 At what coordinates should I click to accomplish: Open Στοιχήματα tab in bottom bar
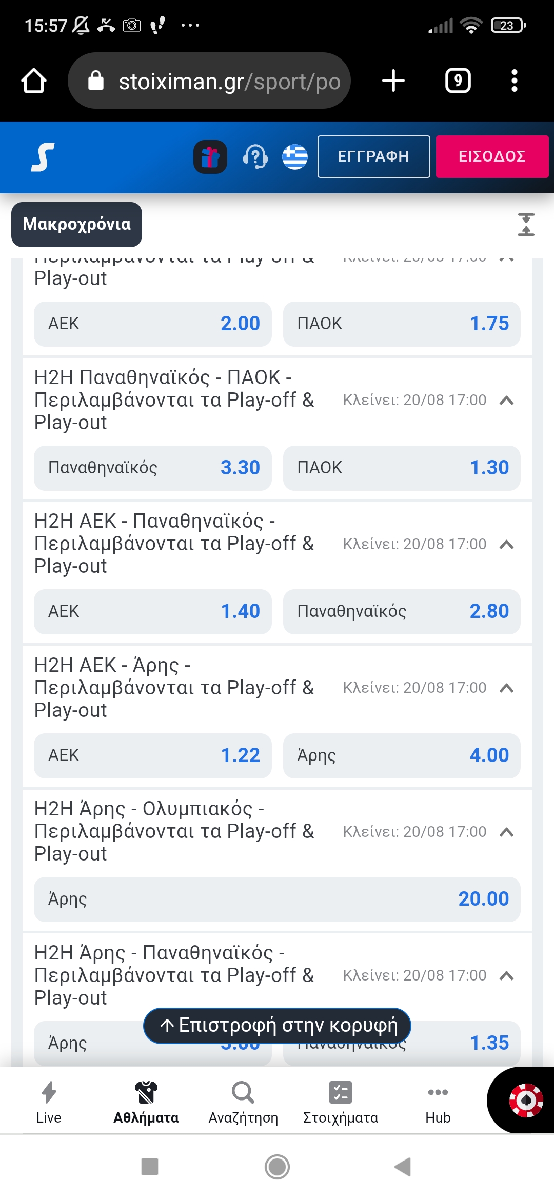[x=341, y=1102]
